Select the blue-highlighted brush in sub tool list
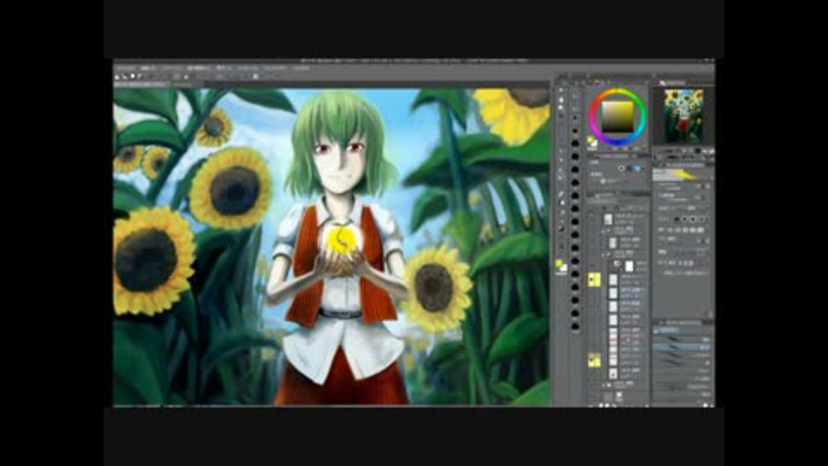The height and width of the screenshot is (466, 828). click(x=681, y=347)
